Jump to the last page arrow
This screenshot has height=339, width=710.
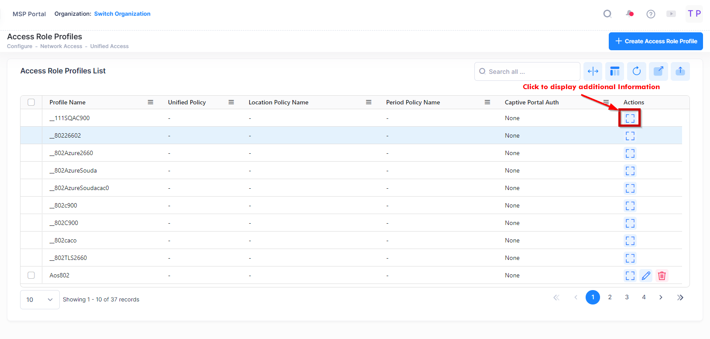click(x=680, y=297)
